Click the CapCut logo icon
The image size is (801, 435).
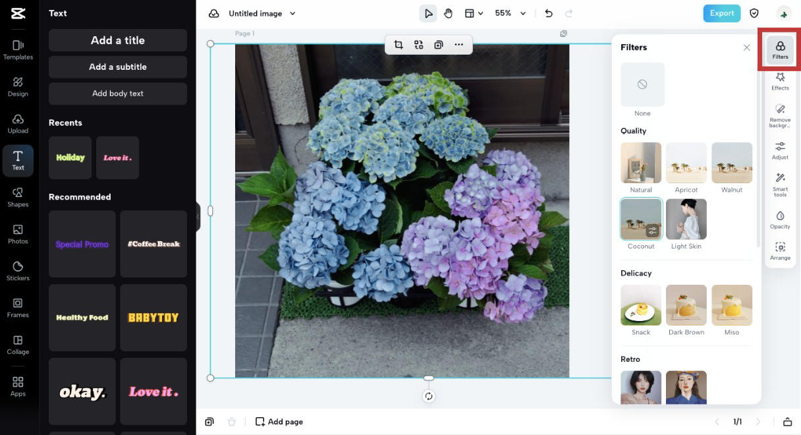pyautogui.click(x=18, y=13)
